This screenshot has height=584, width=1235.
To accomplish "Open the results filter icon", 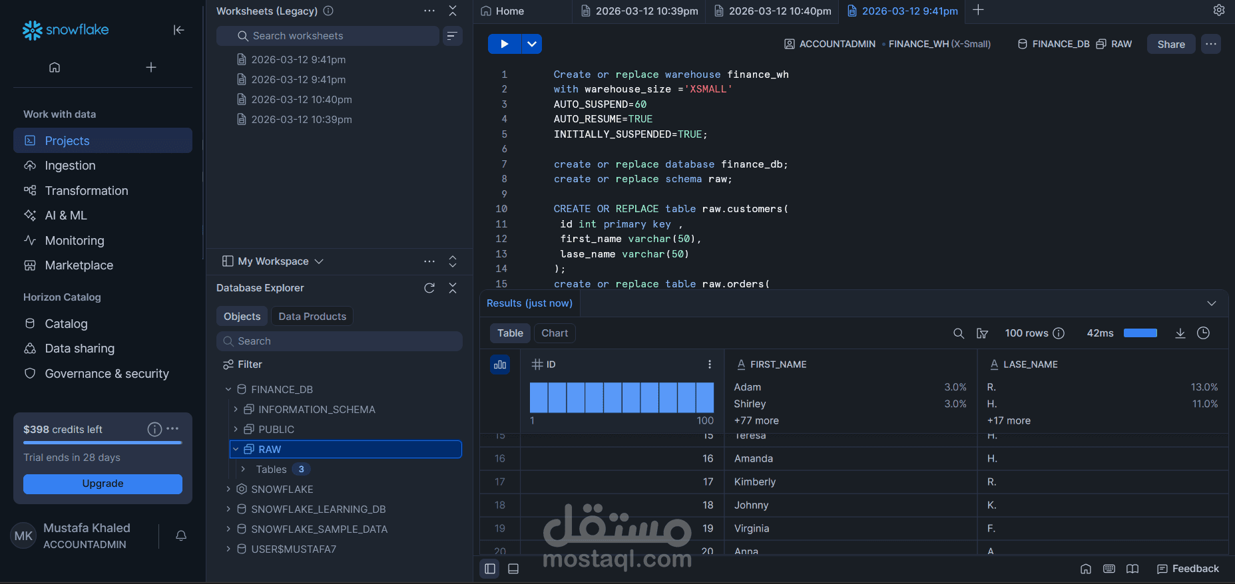I will click(982, 333).
